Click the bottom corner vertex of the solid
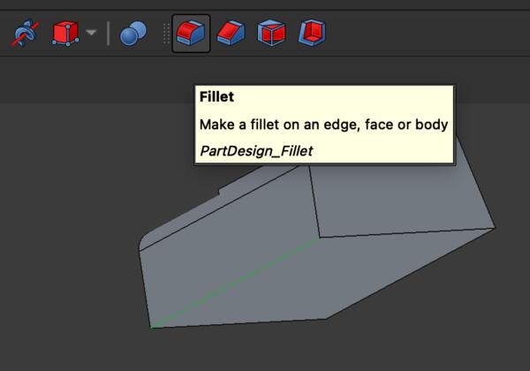Image resolution: width=530 pixels, height=371 pixels. (327, 318)
